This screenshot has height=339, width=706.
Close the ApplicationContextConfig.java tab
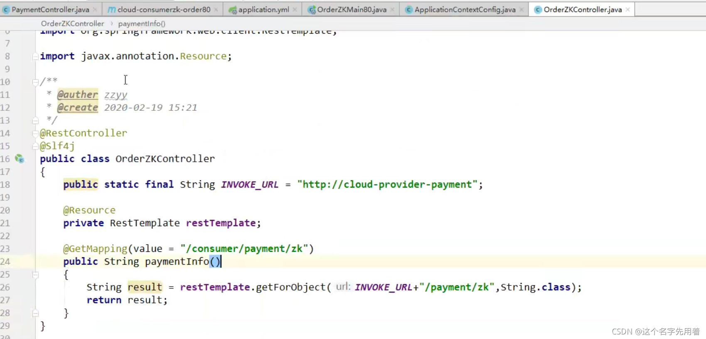point(522,10)
